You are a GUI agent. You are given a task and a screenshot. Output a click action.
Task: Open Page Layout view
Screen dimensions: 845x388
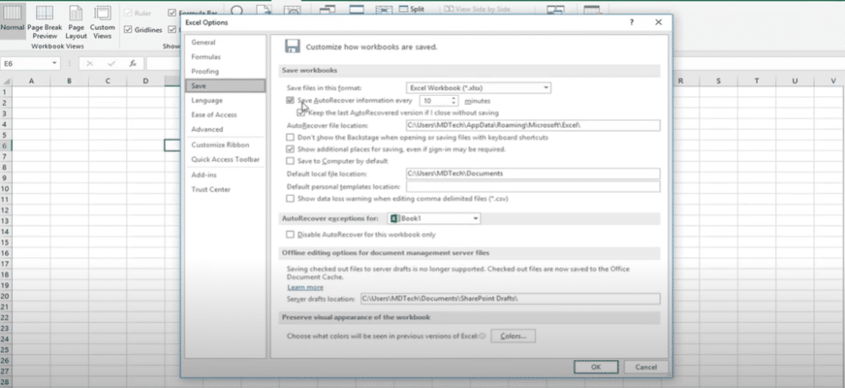[76, 21]
